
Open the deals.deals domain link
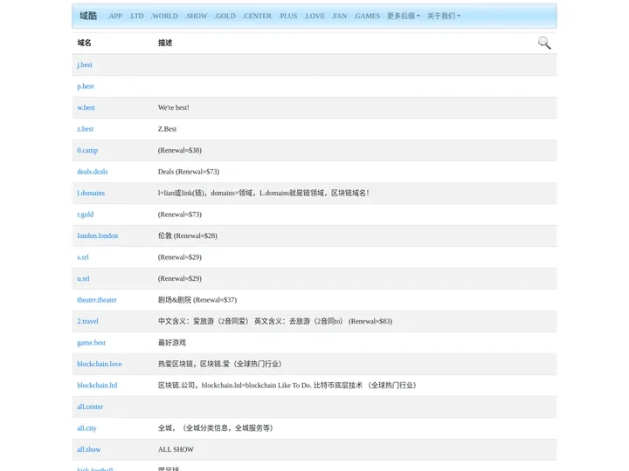(x=93, y=172)
